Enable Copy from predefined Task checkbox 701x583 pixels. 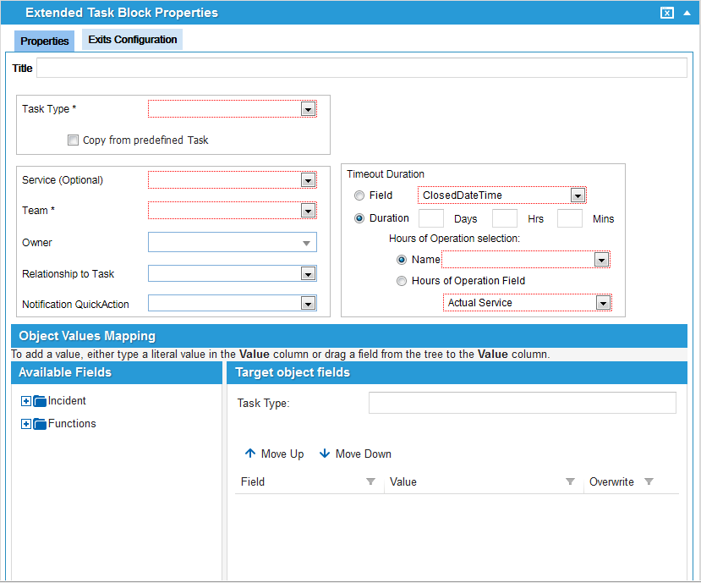click(74, 140)
